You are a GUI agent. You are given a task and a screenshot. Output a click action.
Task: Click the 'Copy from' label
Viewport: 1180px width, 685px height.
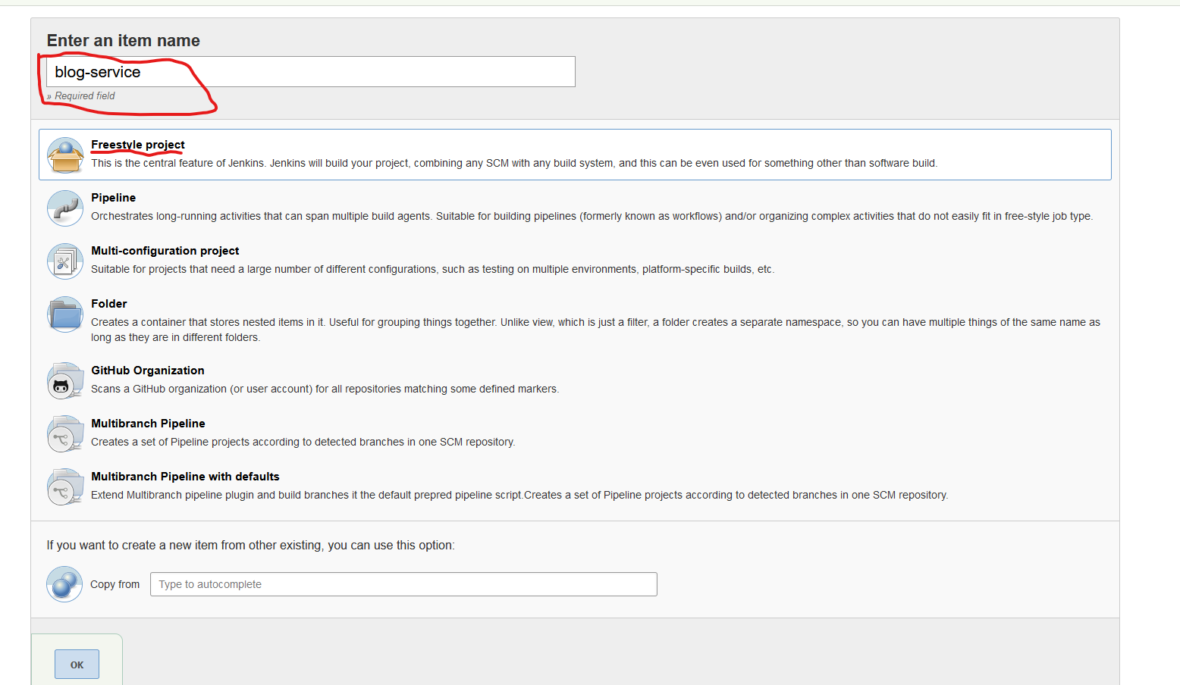[115, 584]
